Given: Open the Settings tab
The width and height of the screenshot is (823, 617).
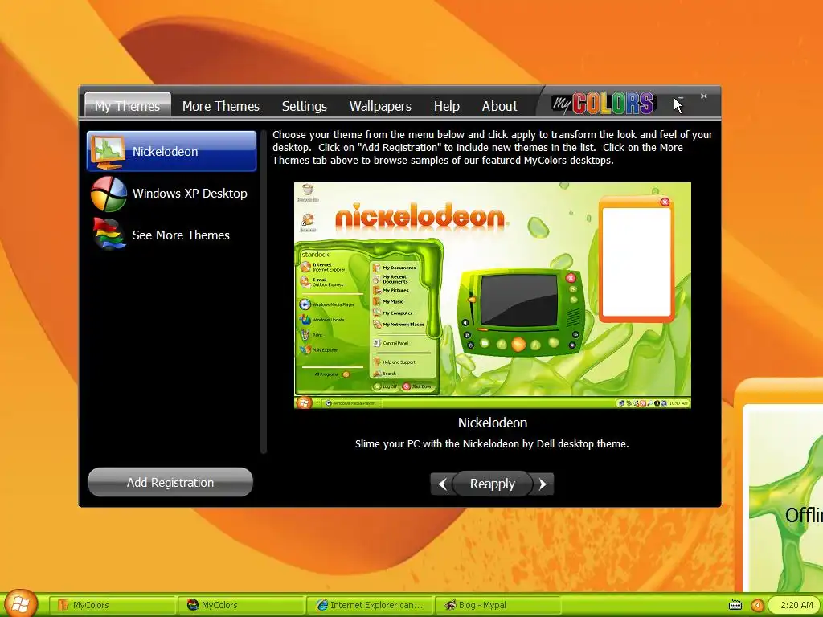Looking at the screenshot, I should [305, 106].
